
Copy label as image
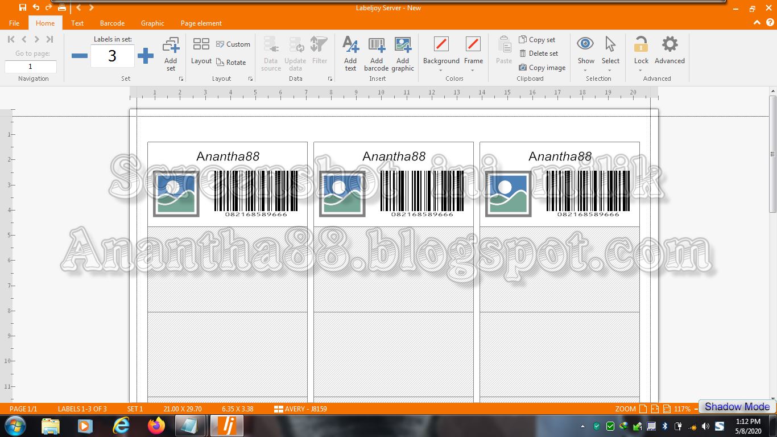click(x=542, y=67)
